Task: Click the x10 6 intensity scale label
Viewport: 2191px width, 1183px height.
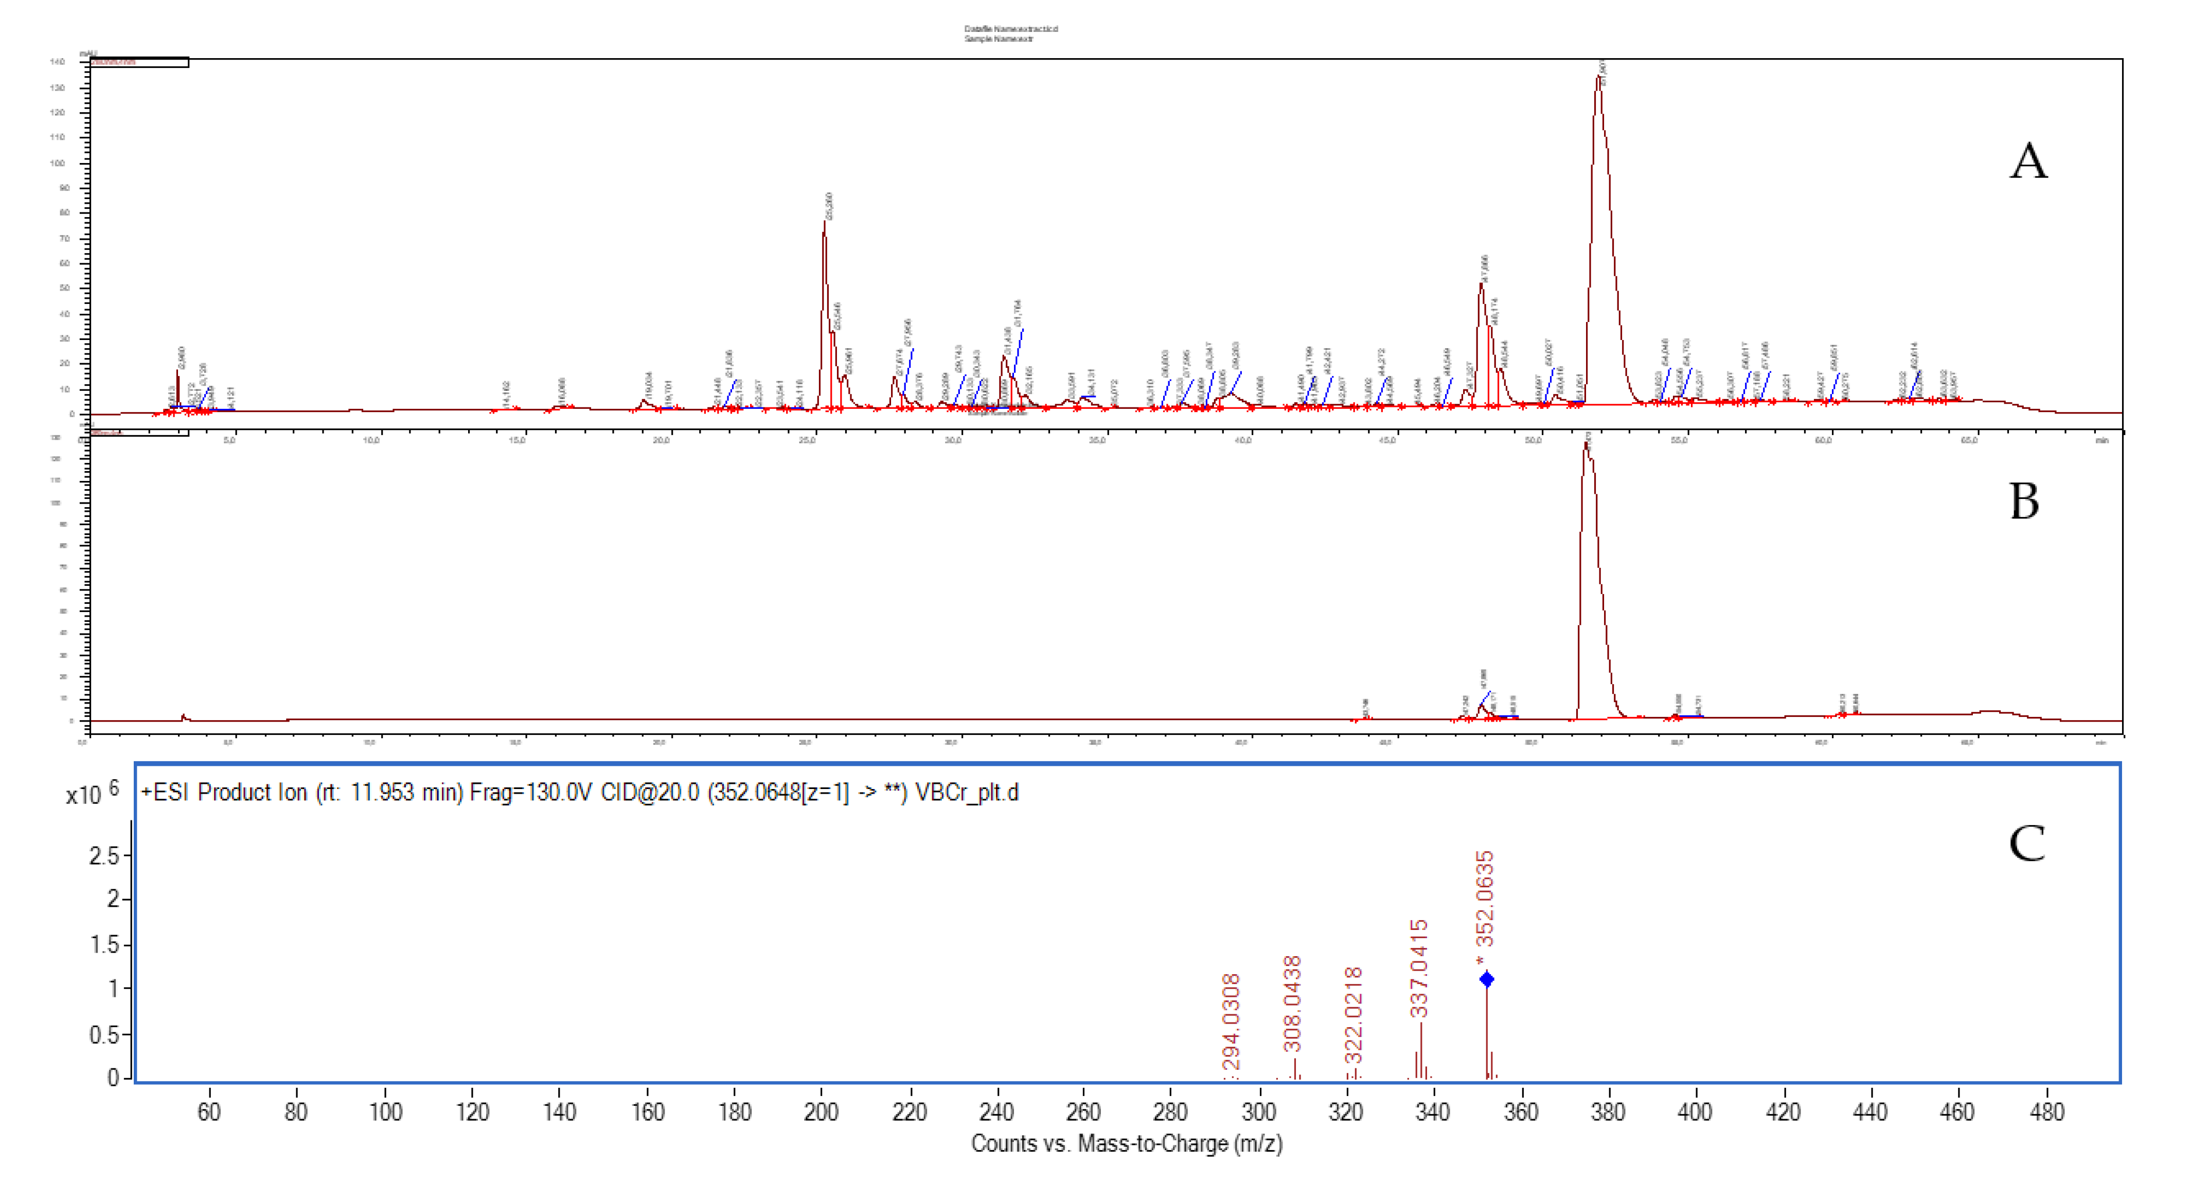Action: tap(92, 794)
